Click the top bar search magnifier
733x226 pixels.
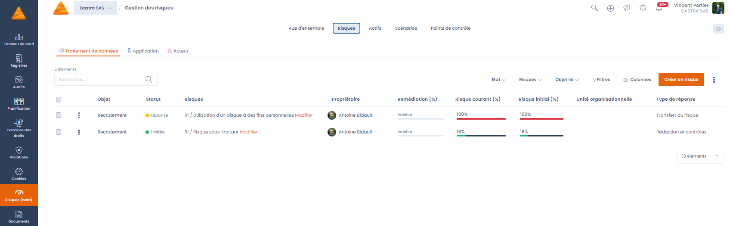[x=594, y=8]
